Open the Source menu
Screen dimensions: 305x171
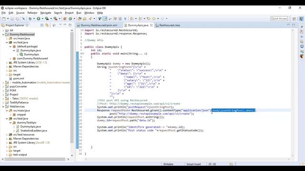coord(20,13)
